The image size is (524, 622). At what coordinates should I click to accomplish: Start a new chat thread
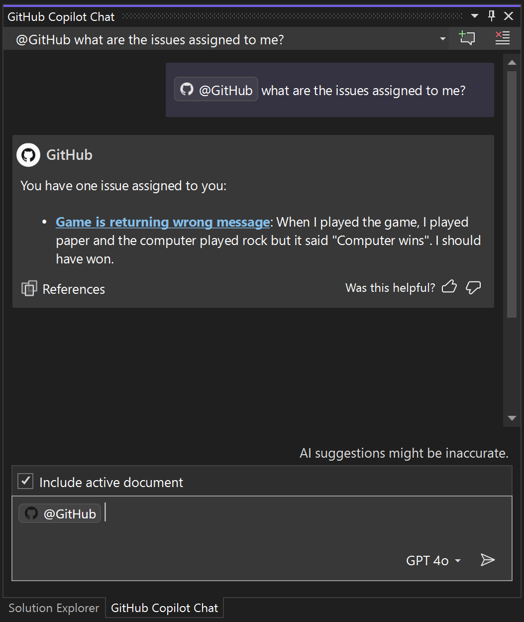pyautogui.click(x=467, y=38)
